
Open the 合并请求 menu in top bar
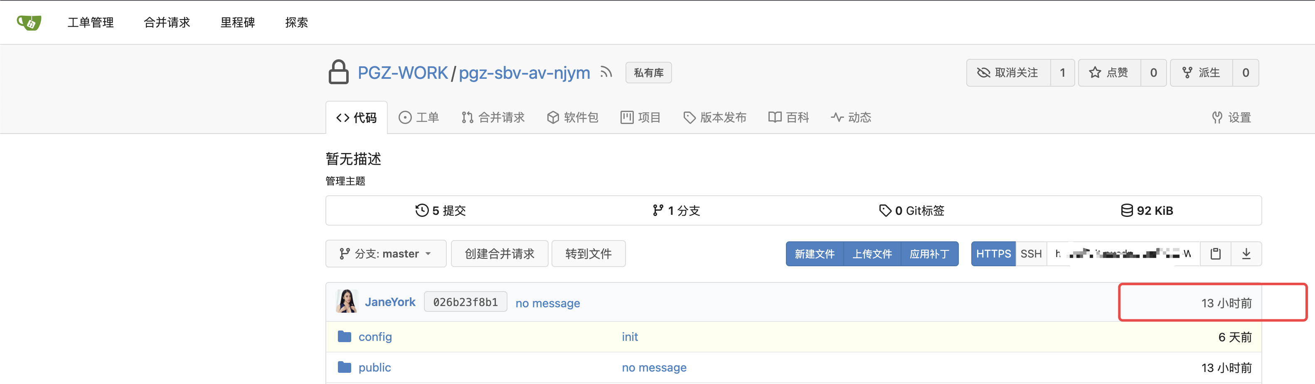(167, 22)
